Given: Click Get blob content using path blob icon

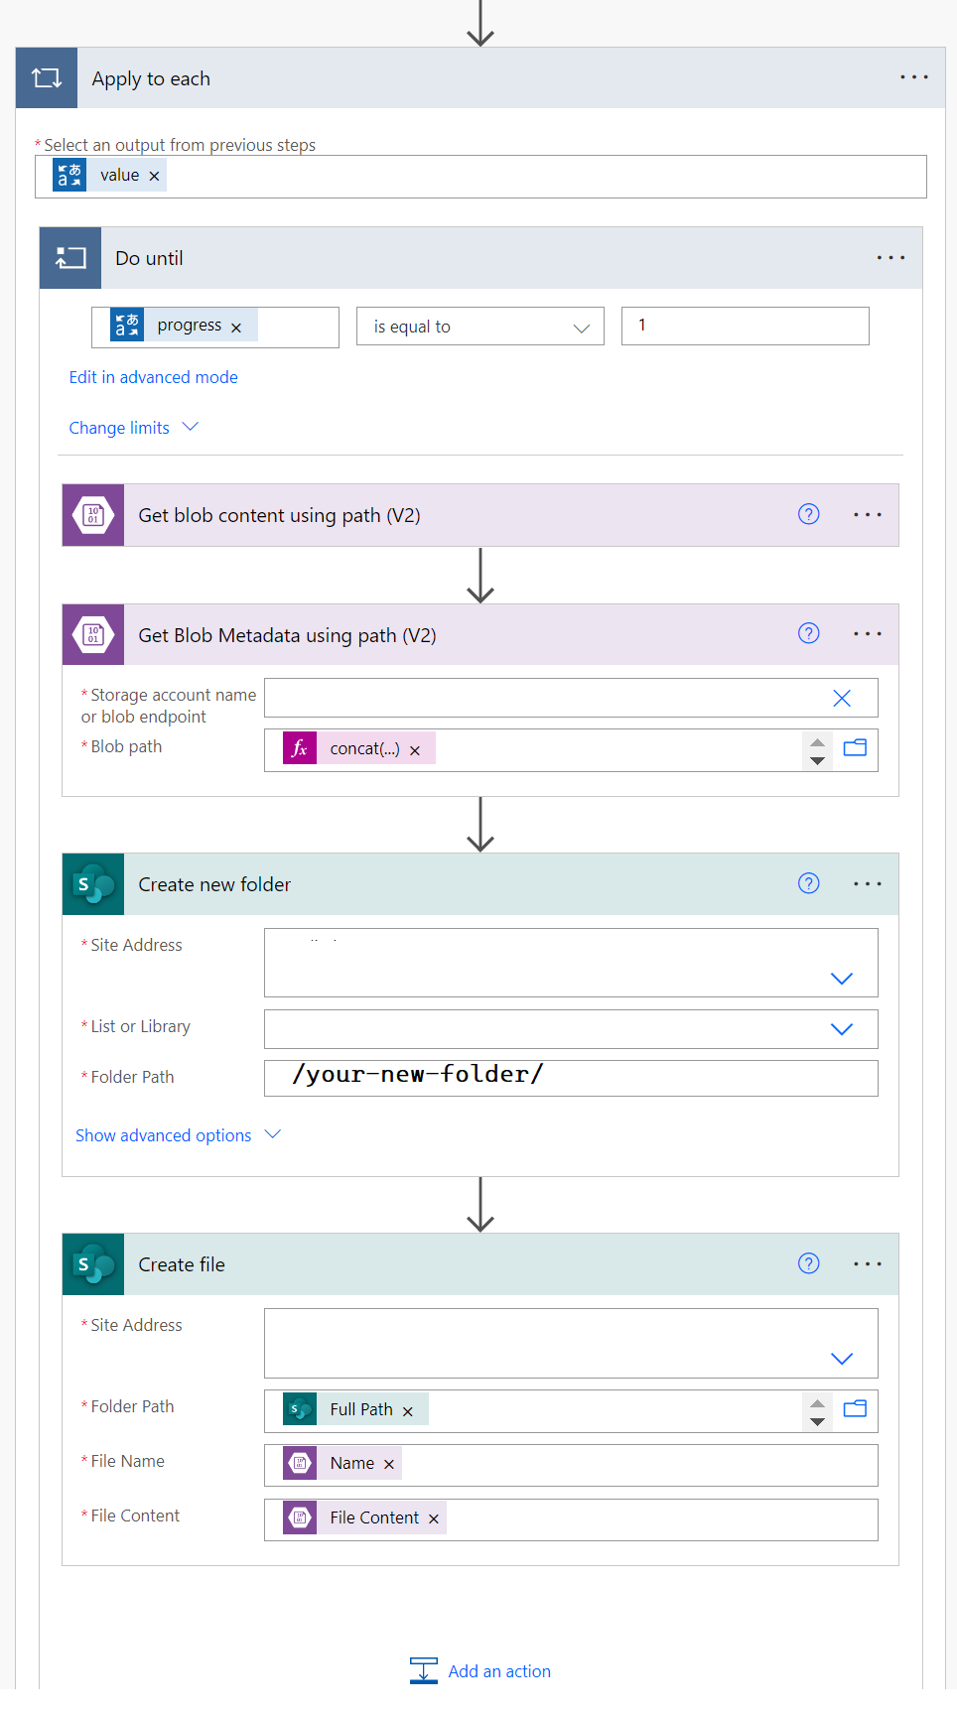Looking at the screenshot, I should (x=93, y=515).
